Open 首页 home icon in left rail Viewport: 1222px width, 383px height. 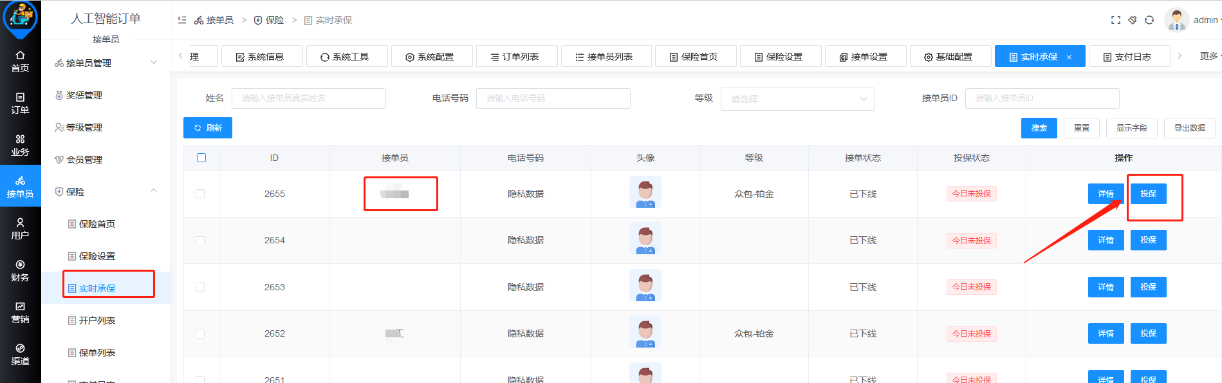[x=20, y=61]
